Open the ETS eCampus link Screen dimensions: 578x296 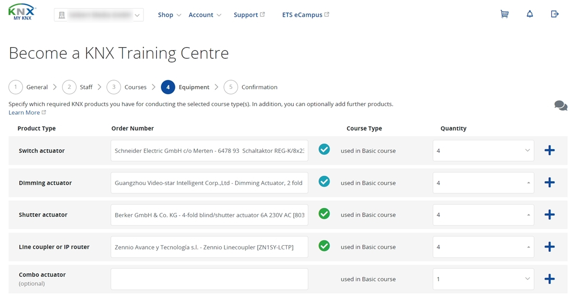[306, 15]
